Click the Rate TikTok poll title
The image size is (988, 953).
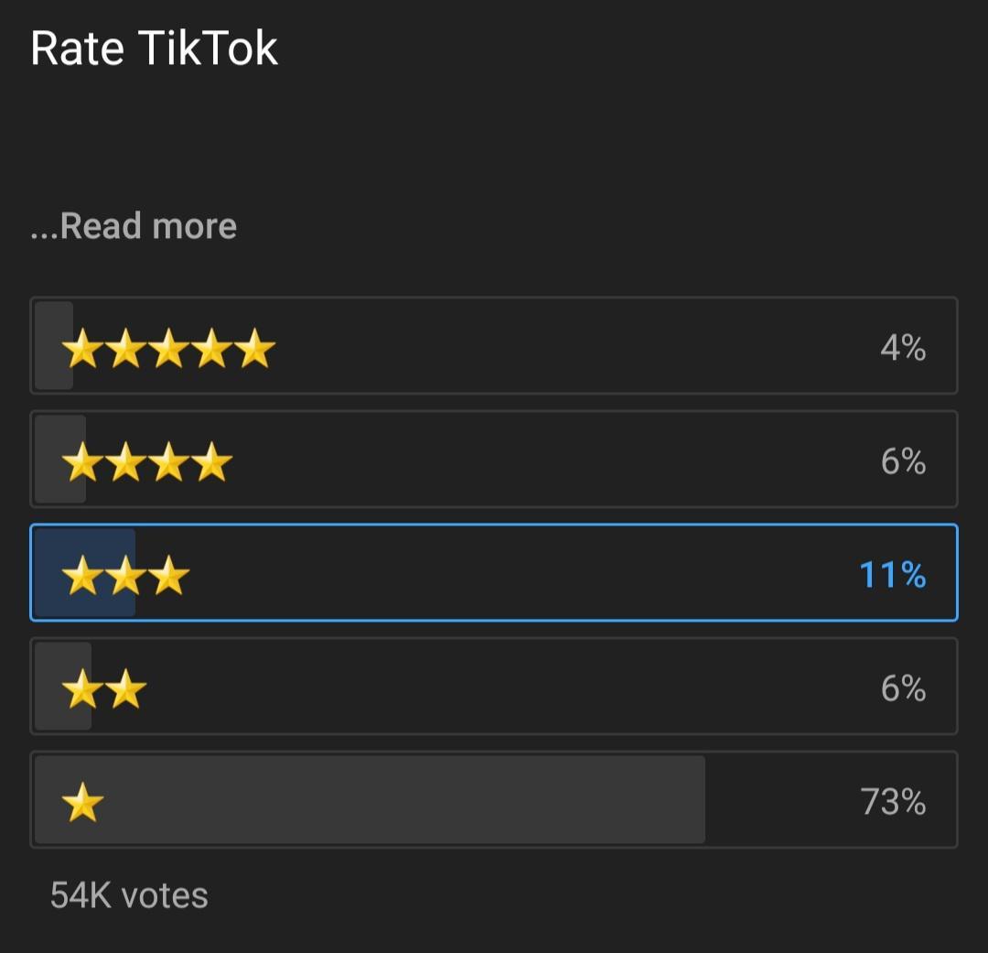[x=154, y=48]
